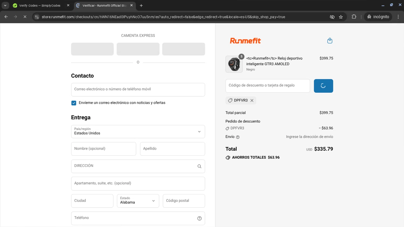Open the Estado Alabama dropdown

click(138, 201)
